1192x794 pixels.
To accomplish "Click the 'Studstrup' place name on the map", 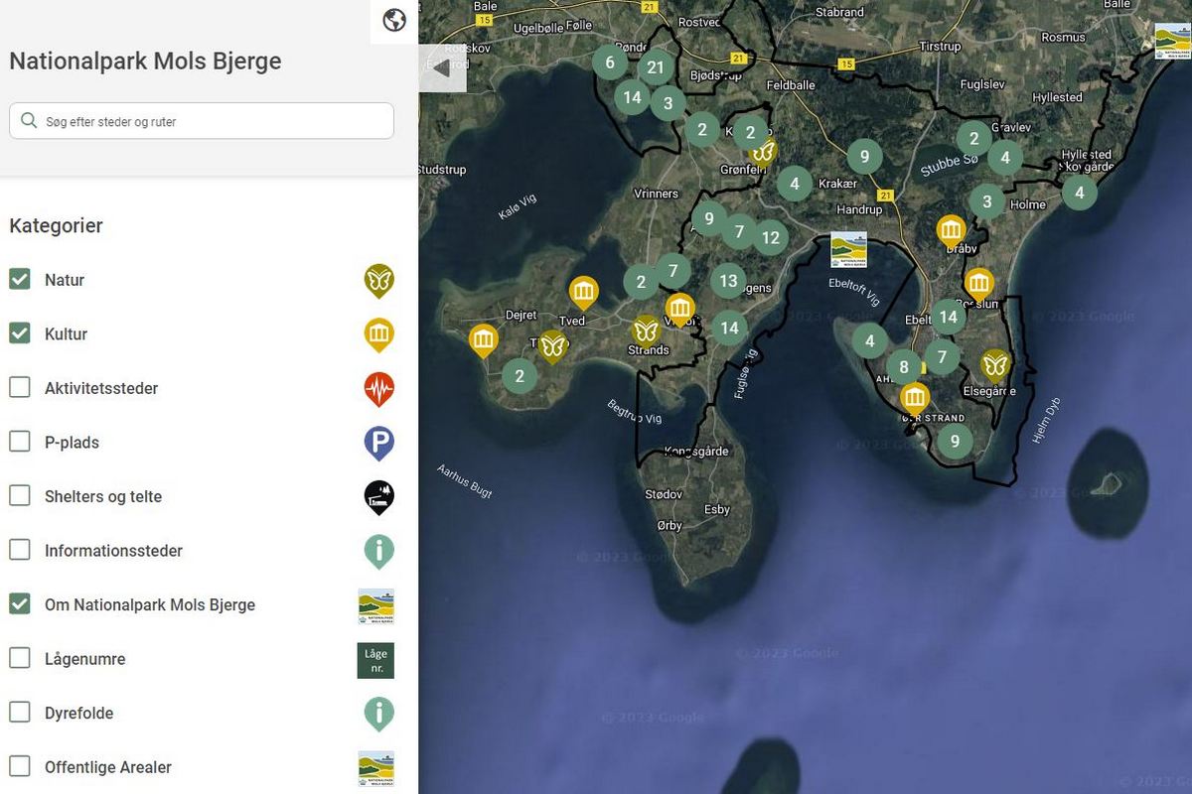I will pos(440,170).
